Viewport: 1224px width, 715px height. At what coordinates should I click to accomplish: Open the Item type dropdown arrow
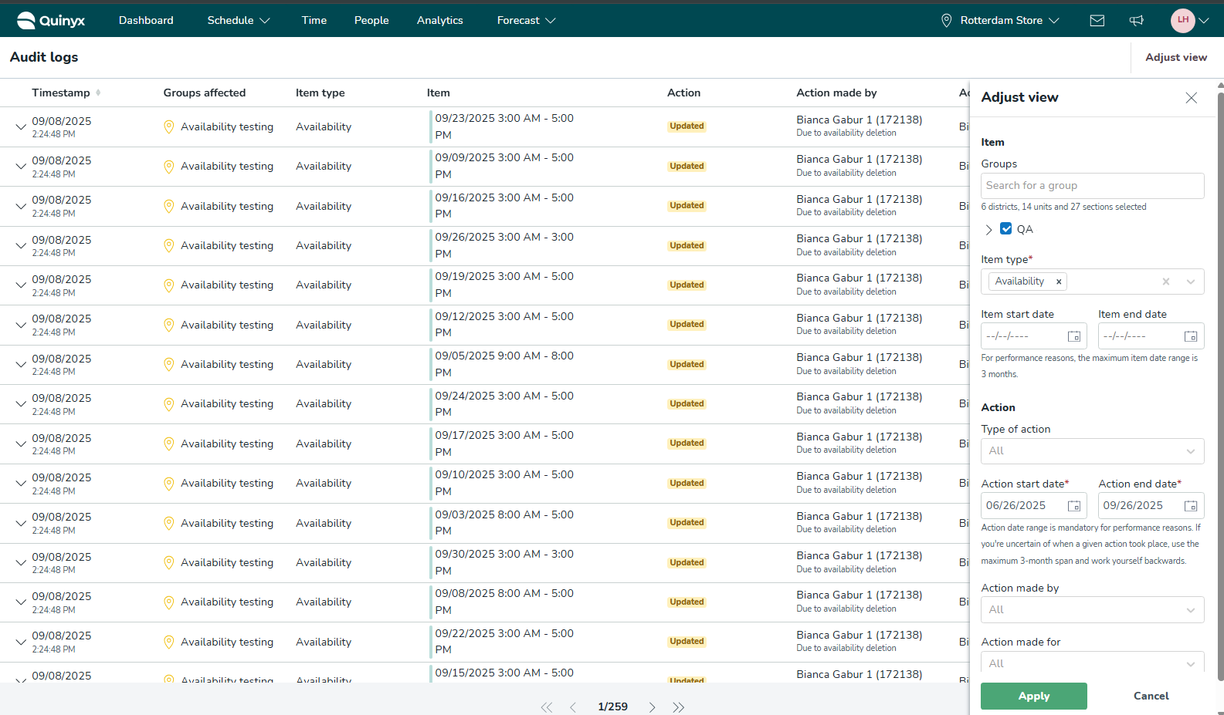(x=1191, y=282)
